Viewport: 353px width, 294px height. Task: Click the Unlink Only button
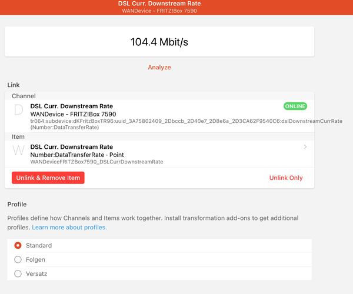[x=286, y=178]
